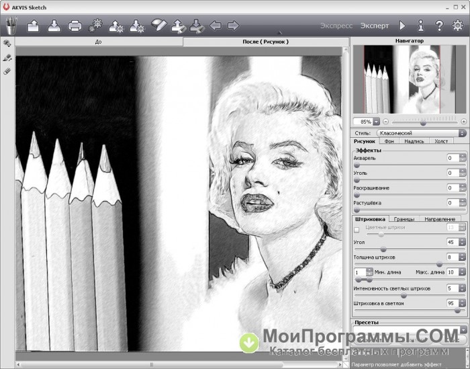The image size is (470, 369).
Task: Open the AKVIS home page pencil-cup icon
Action: [11, 26]
